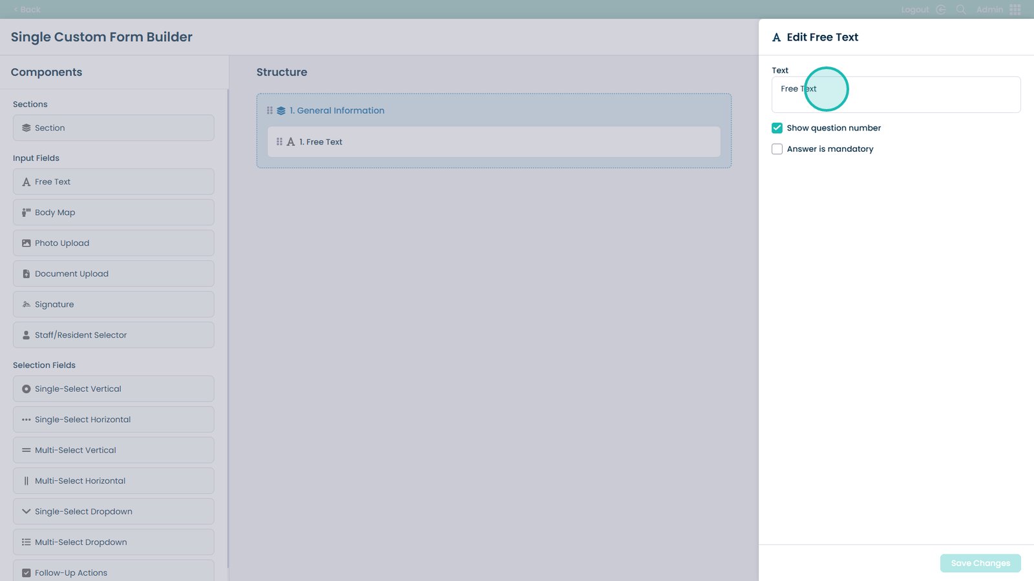Click the Document Upload file icon

26,274
